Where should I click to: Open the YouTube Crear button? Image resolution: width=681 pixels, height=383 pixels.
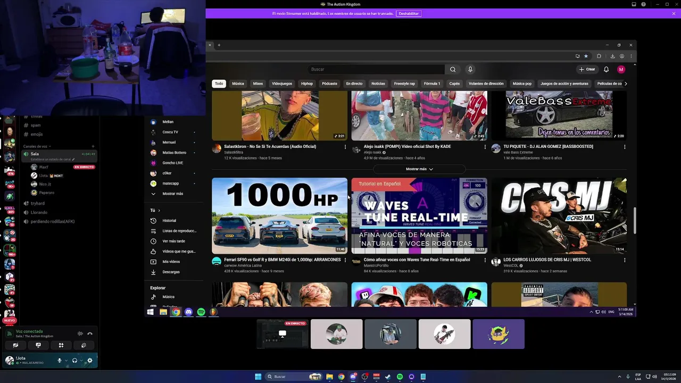(587, 69)
